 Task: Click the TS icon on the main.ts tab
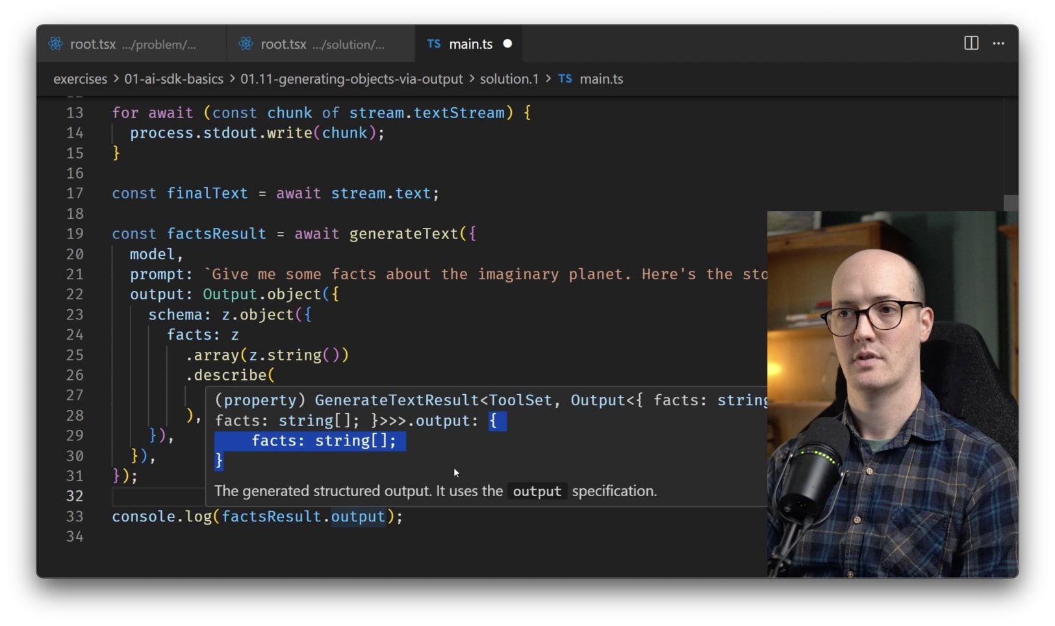click(x=433, y=44)
